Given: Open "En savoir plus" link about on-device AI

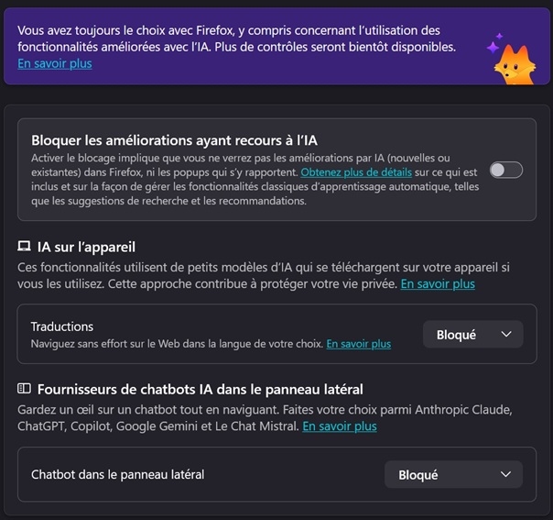Looking at the screenshot, I should [x=438, y=284].
